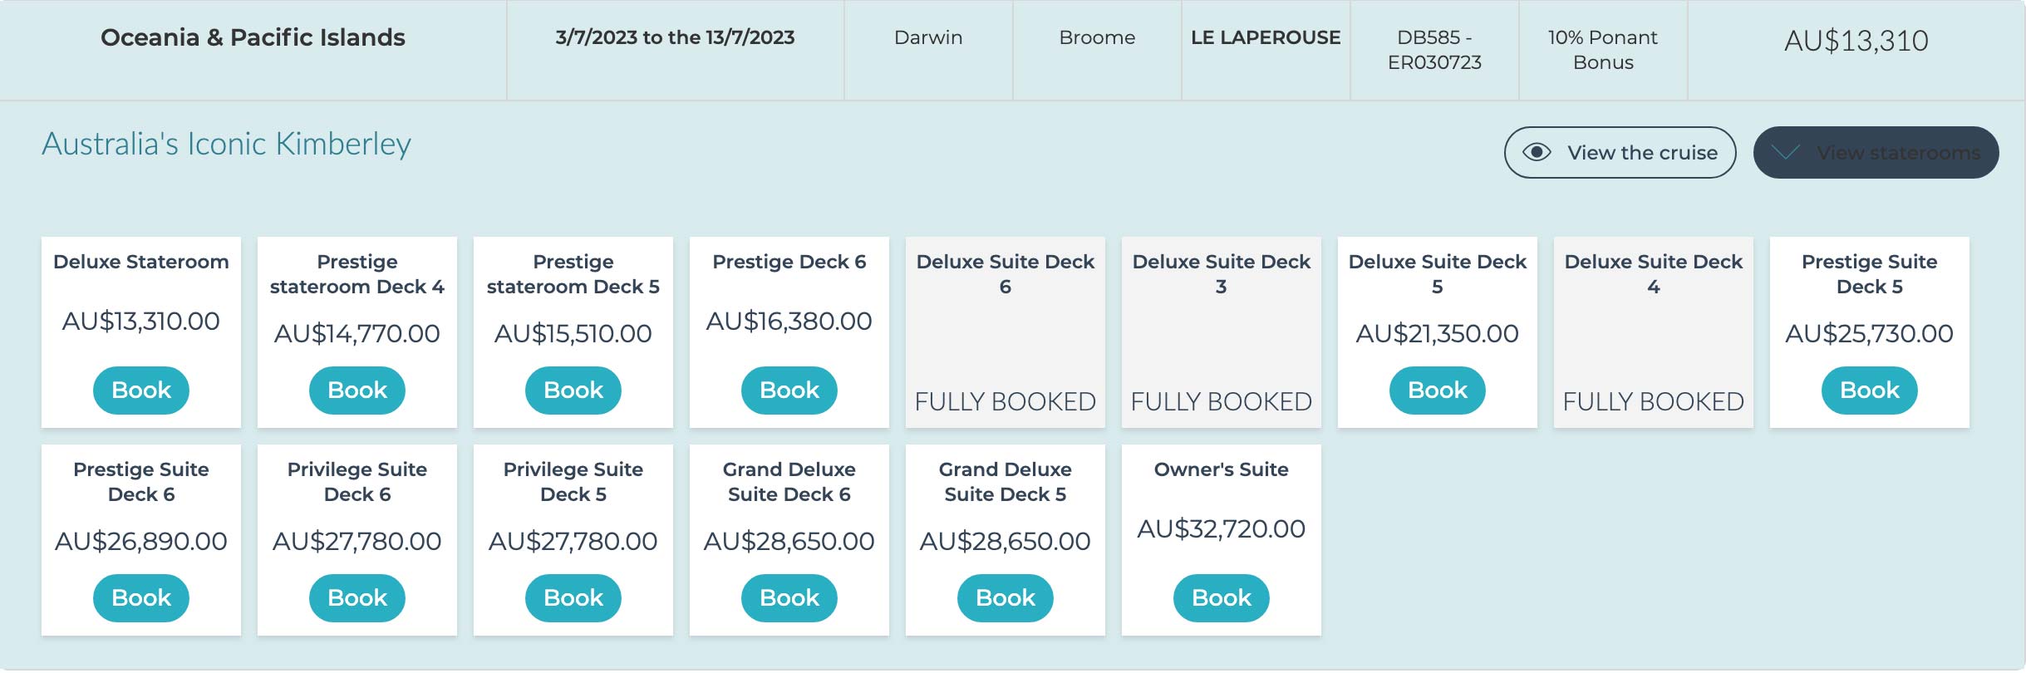This screenshot has width=2026, height=673.
Task: Book Prestige stateroom Deck 4
Action: tap(357, 390)
